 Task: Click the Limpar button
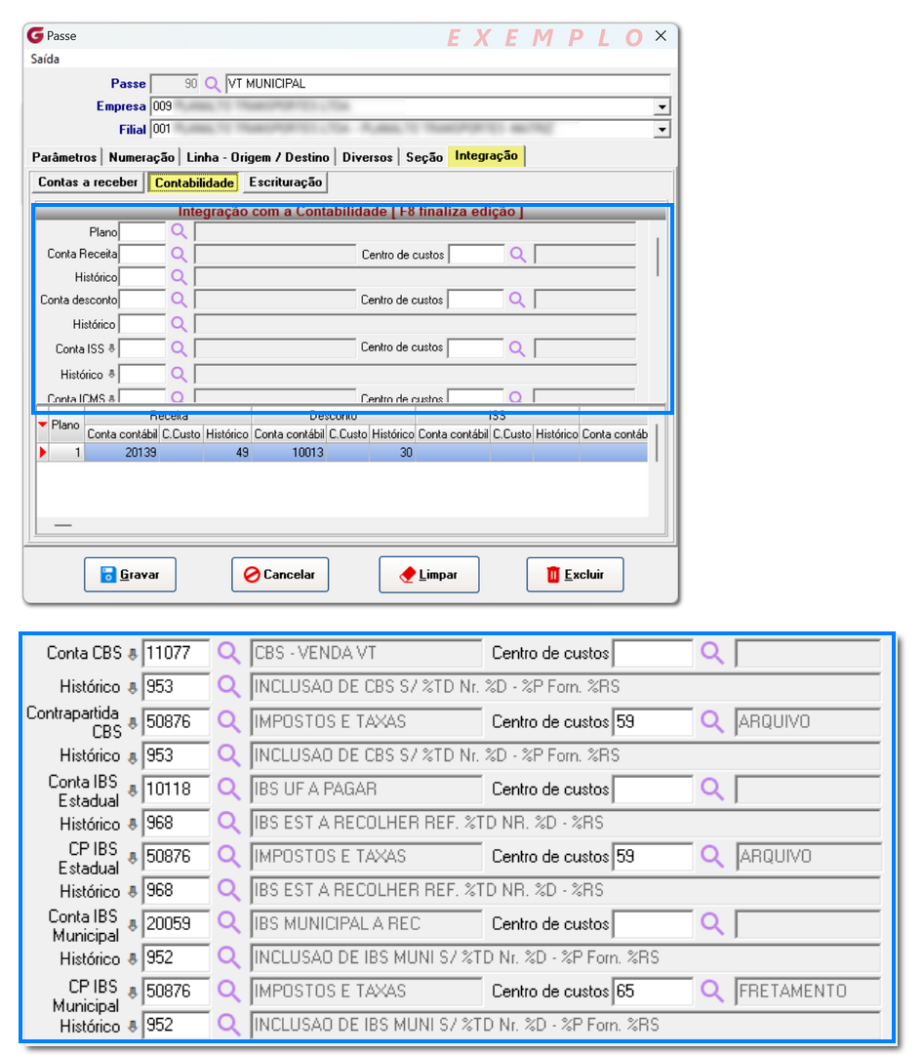pos(429,575)
